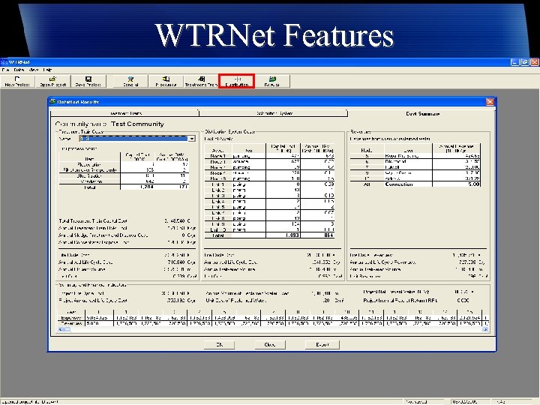The image size is (540, 405).
Task: Open the File menu
Action: (x=6, y=70)
